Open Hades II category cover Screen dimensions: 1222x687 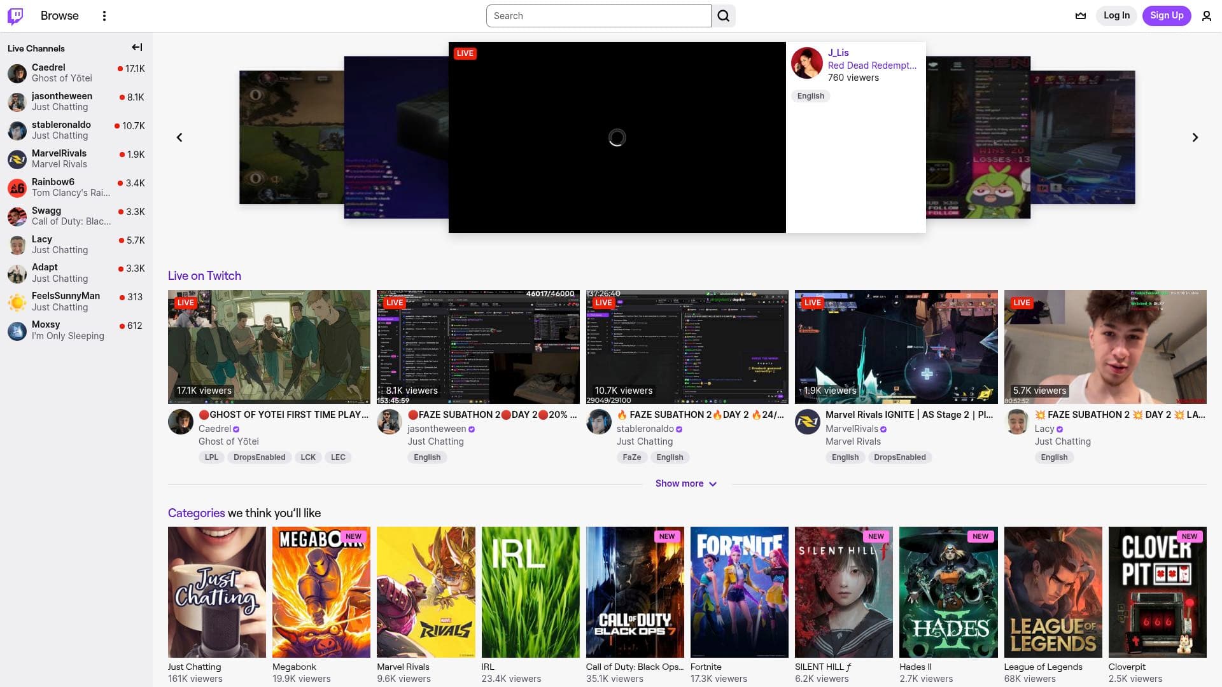coord(948,592)
